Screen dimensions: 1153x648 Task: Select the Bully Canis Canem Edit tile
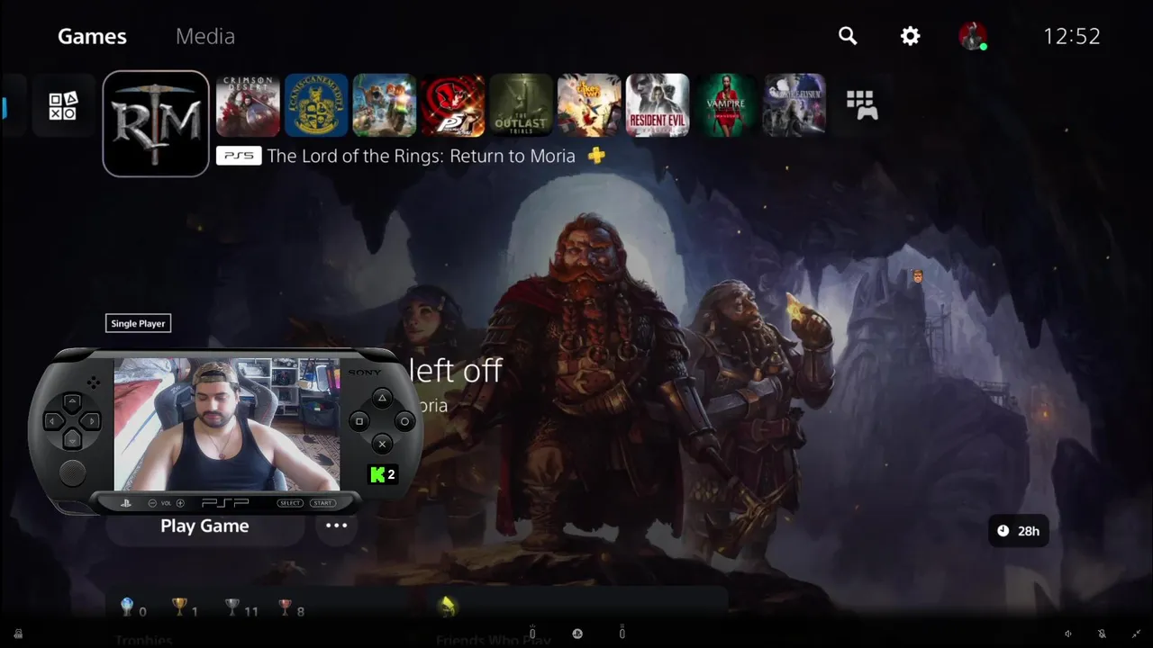316,105
